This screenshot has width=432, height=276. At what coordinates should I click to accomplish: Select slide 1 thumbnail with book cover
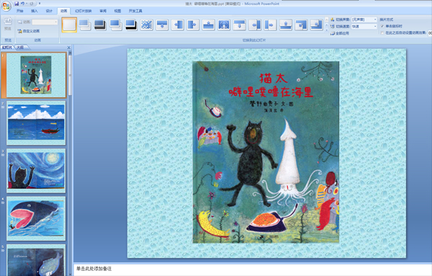click(36, 75)
